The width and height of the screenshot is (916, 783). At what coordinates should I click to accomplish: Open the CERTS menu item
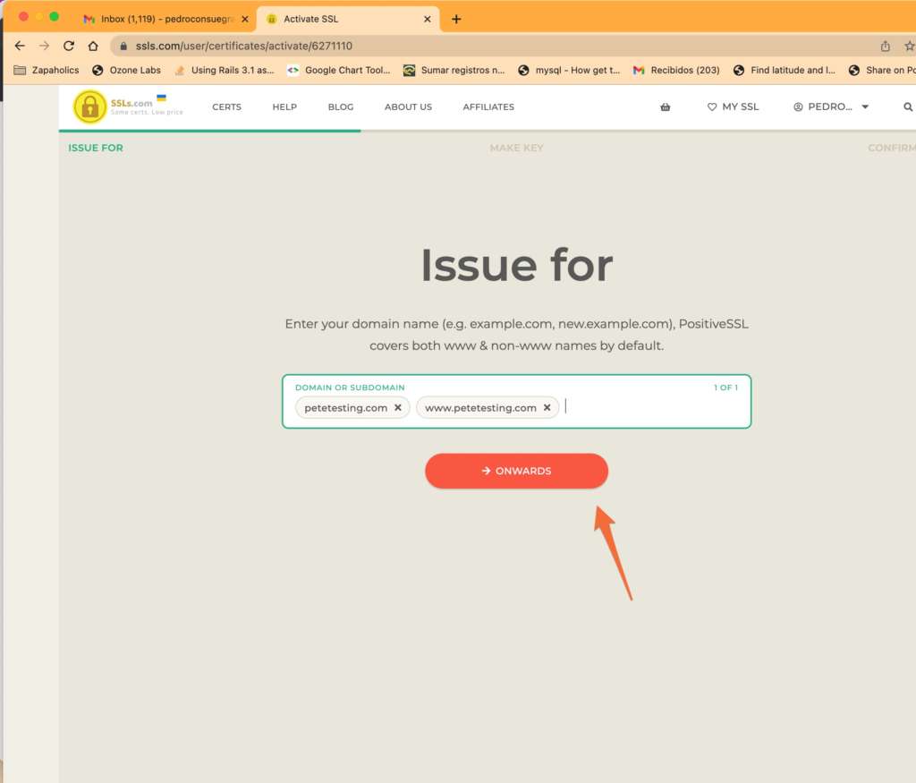pyautogui.click(x=226, y=106)
